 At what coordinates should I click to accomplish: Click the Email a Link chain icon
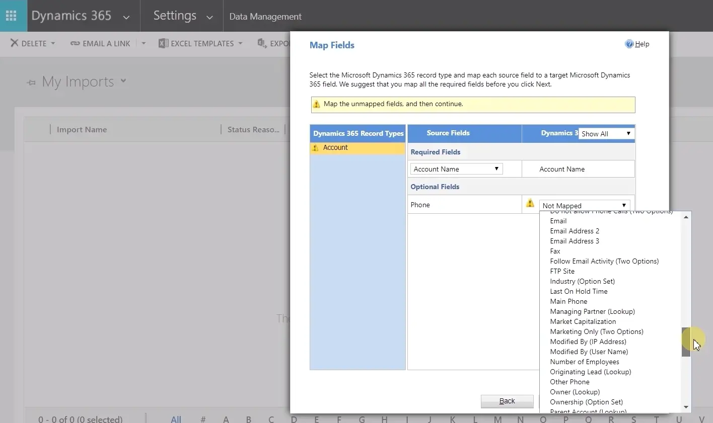75,44
